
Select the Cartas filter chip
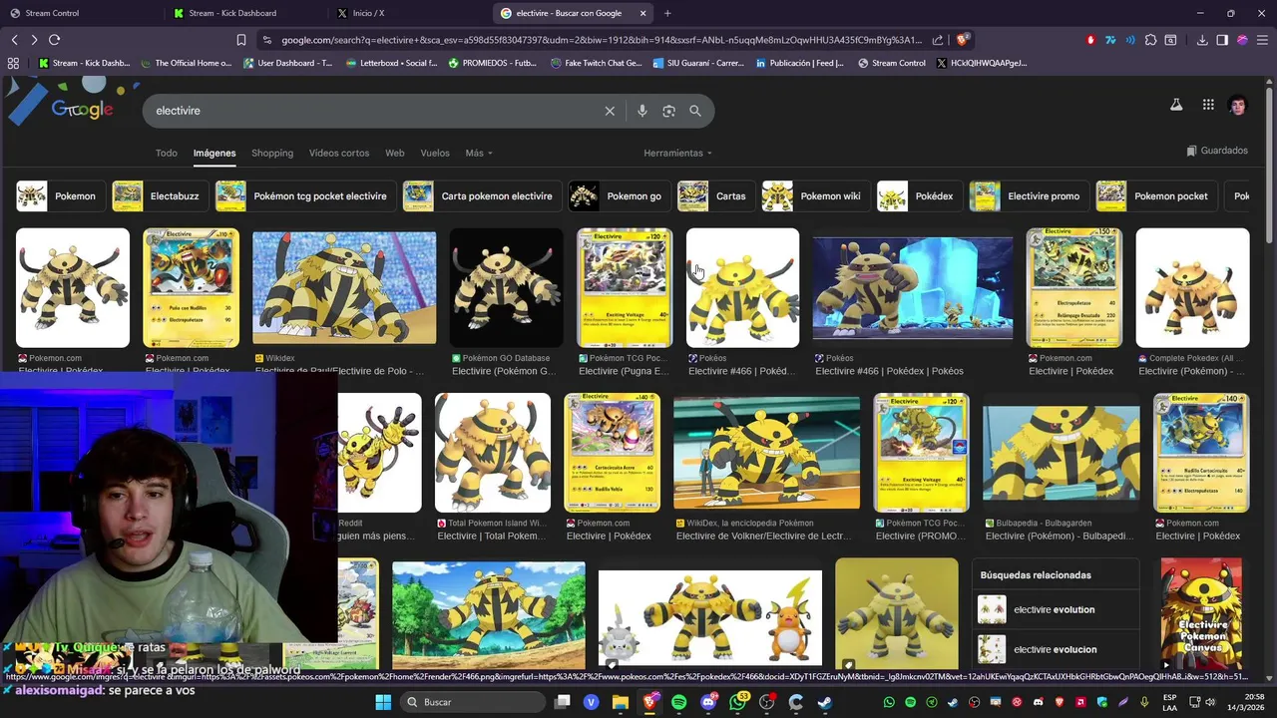(714, 196)
